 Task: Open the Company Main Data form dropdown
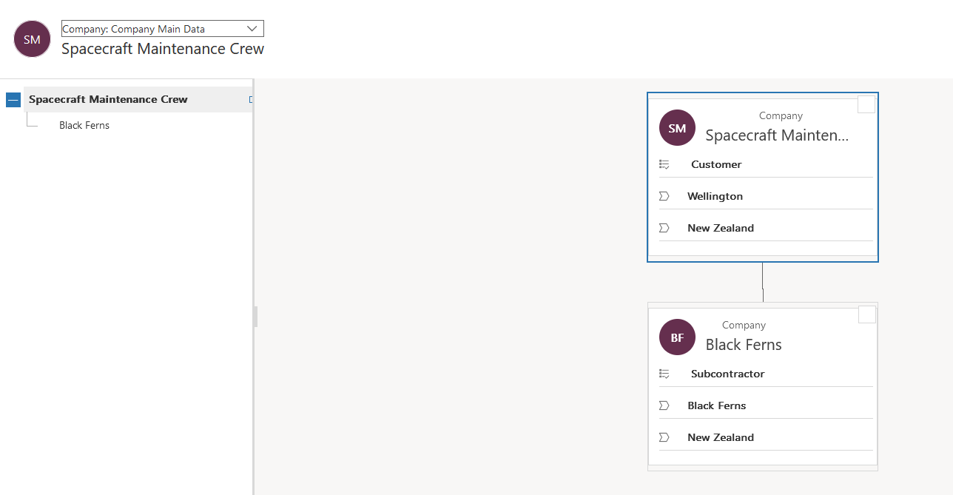[x=162, y=29]
